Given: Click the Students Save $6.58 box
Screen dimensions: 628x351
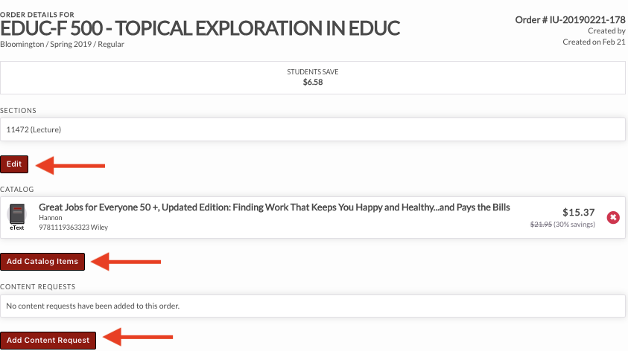Looking at the screenshot, I should (x=312, y=77).
